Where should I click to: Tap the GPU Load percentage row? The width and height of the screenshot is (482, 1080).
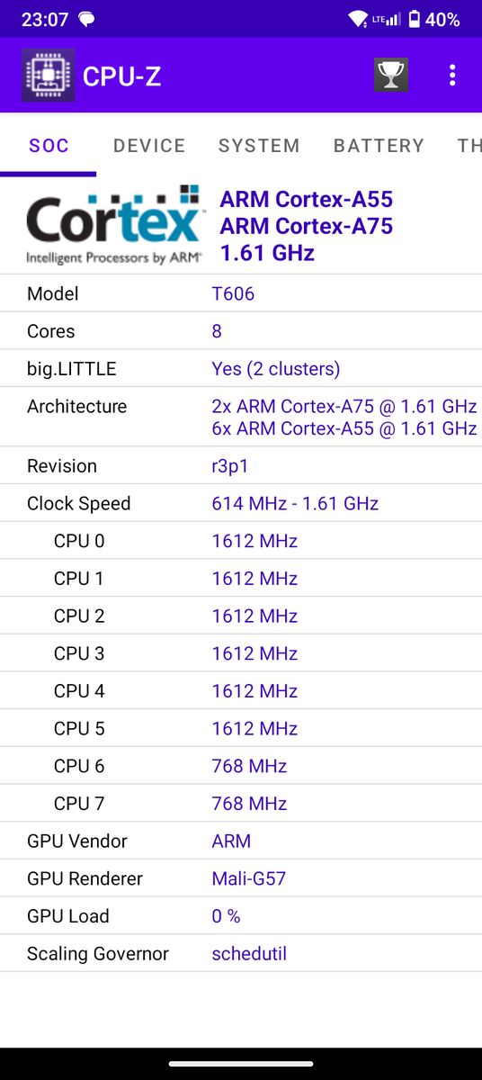tap(241, 916)
